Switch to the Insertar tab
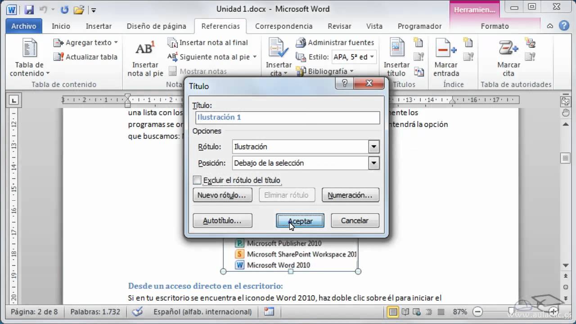This screenshot has height=324, width=576. (x=99, y=26)
